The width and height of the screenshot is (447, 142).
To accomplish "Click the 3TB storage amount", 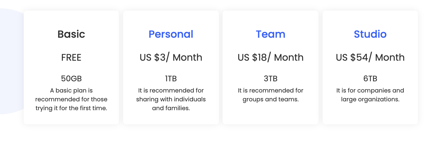I will tap(271, 79).
